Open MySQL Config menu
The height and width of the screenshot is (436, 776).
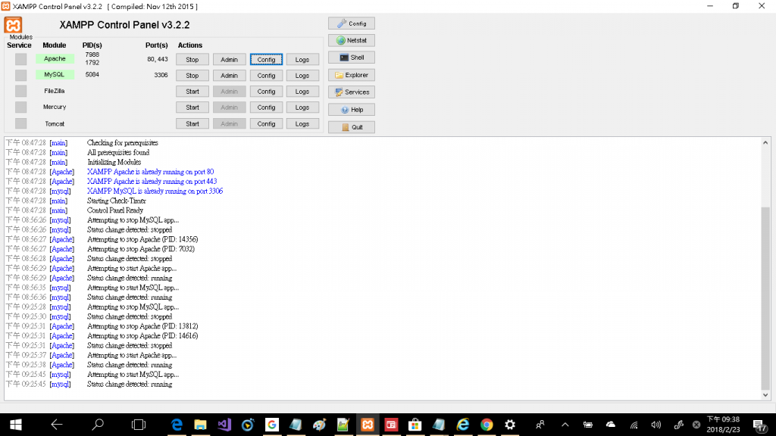tap(266, 76)
